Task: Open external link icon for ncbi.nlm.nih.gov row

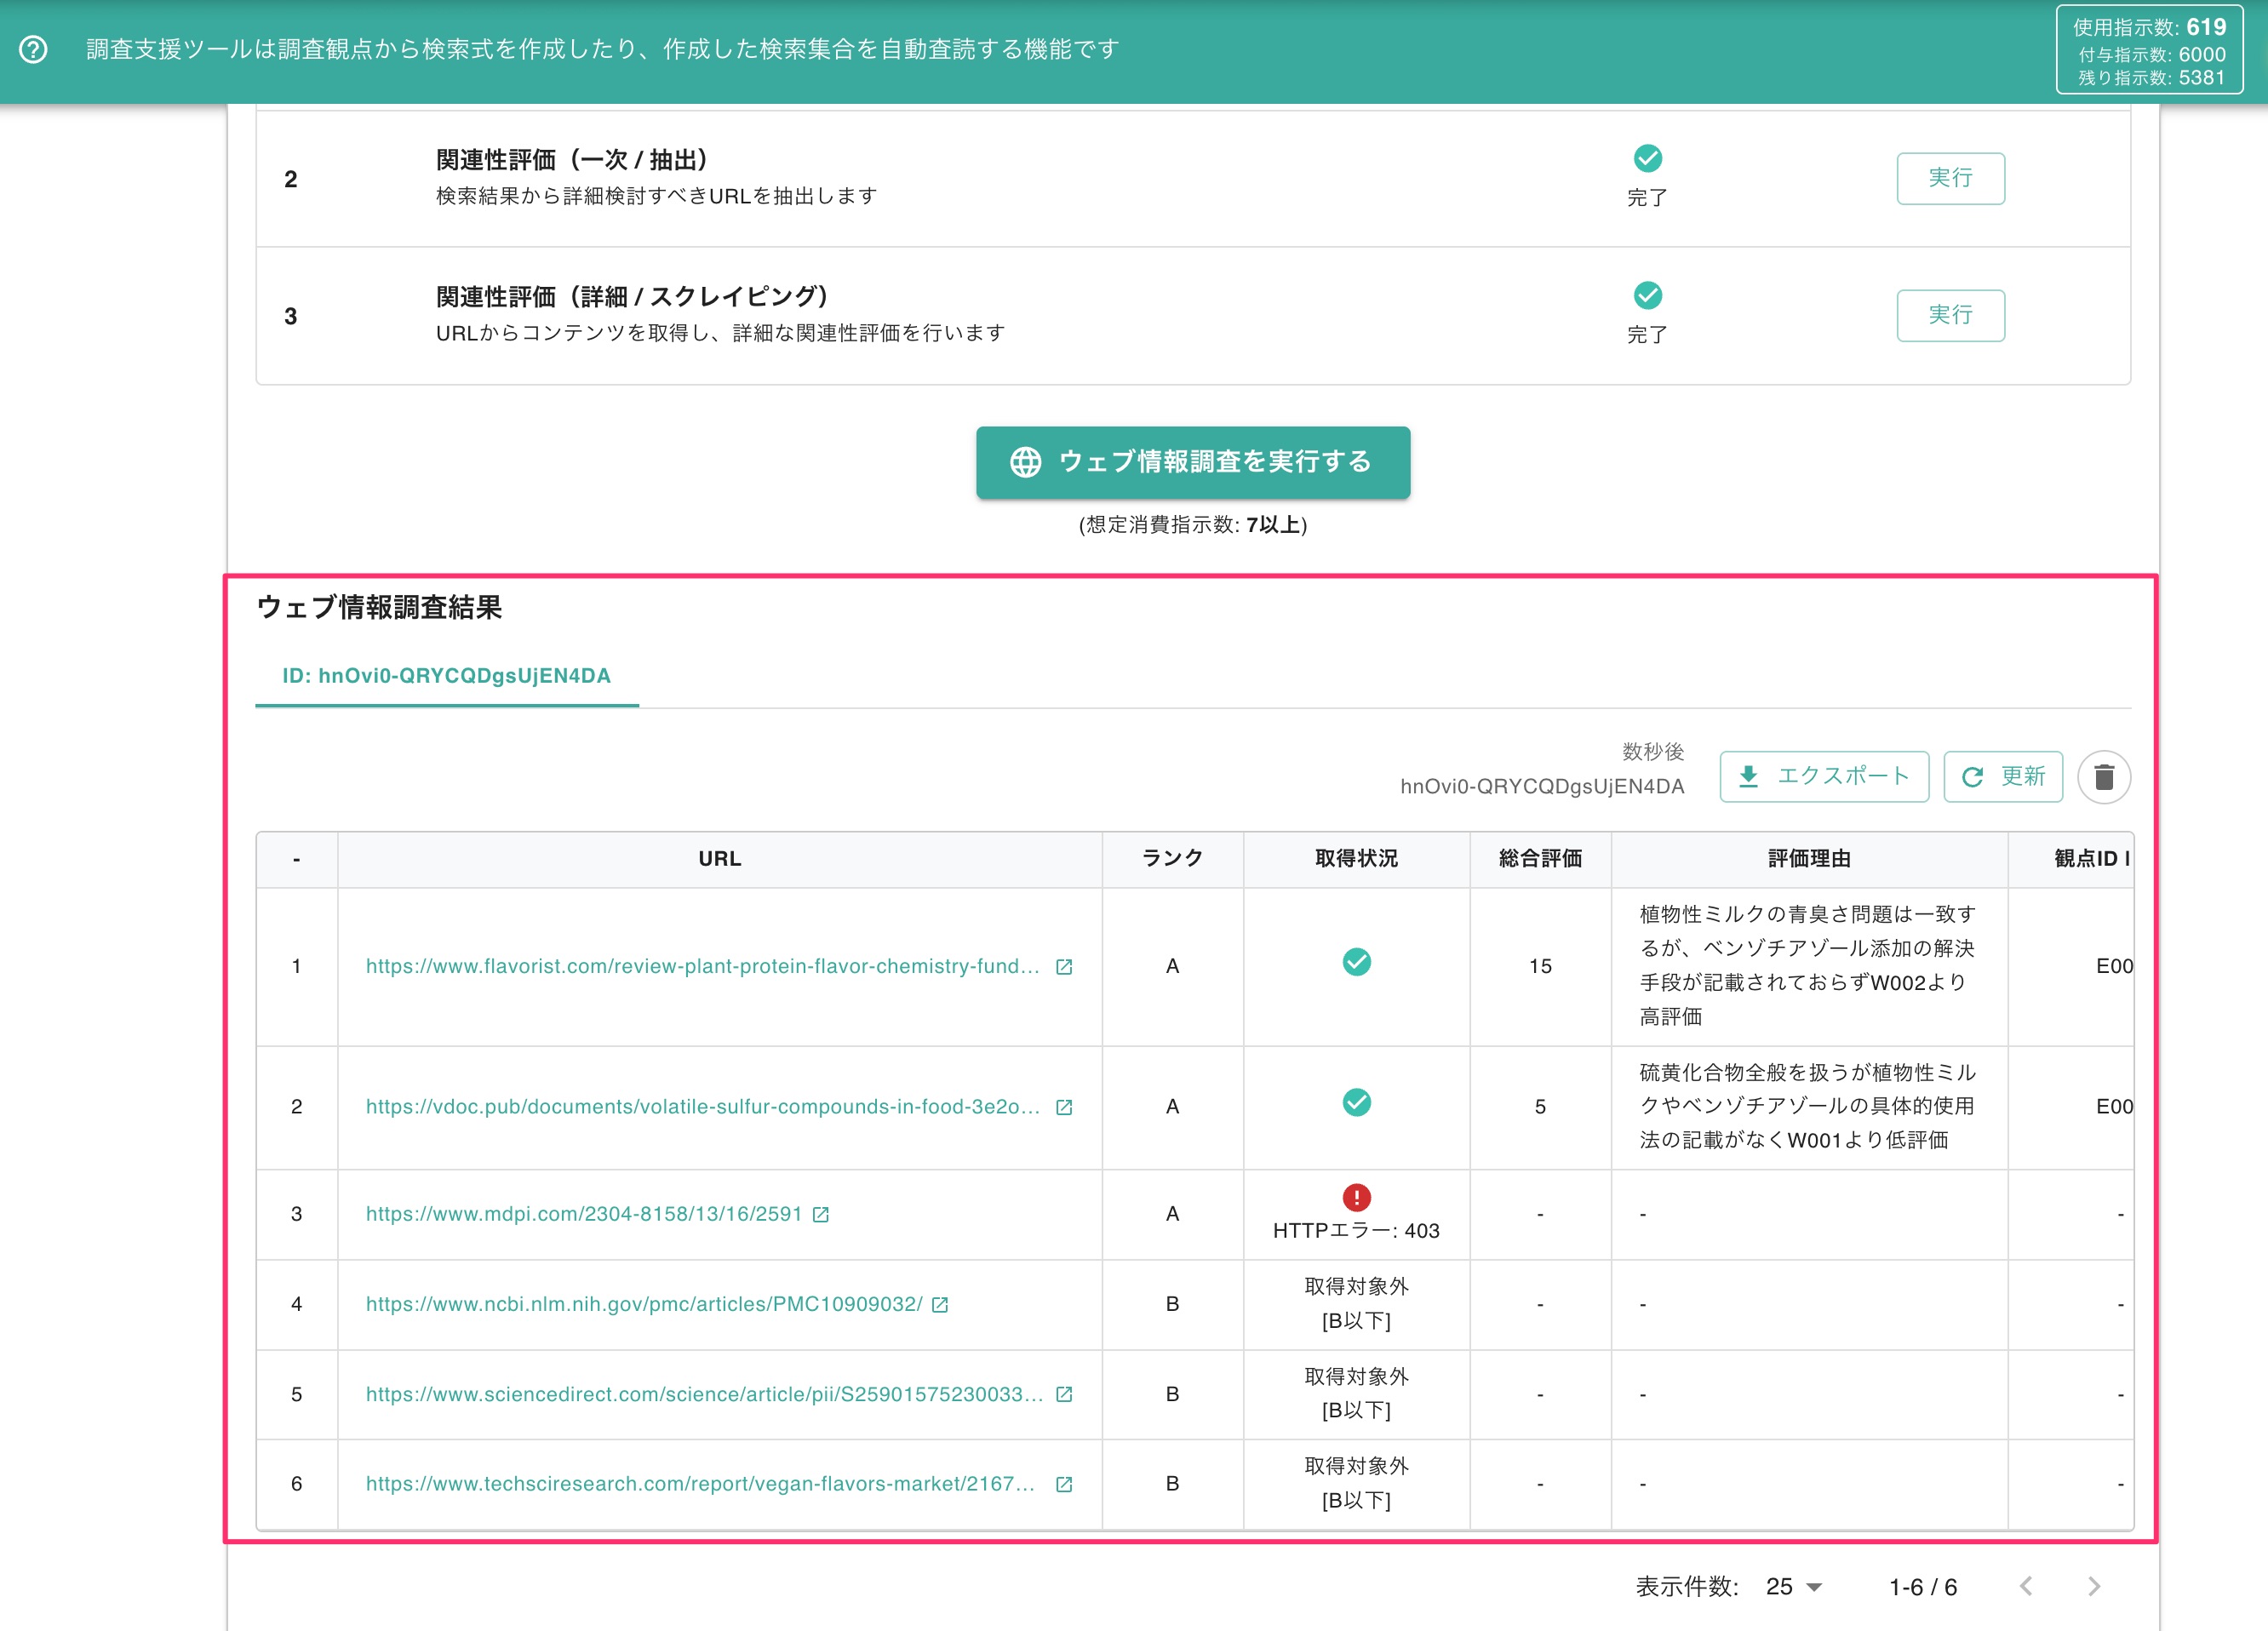Action: (940, 1304)
